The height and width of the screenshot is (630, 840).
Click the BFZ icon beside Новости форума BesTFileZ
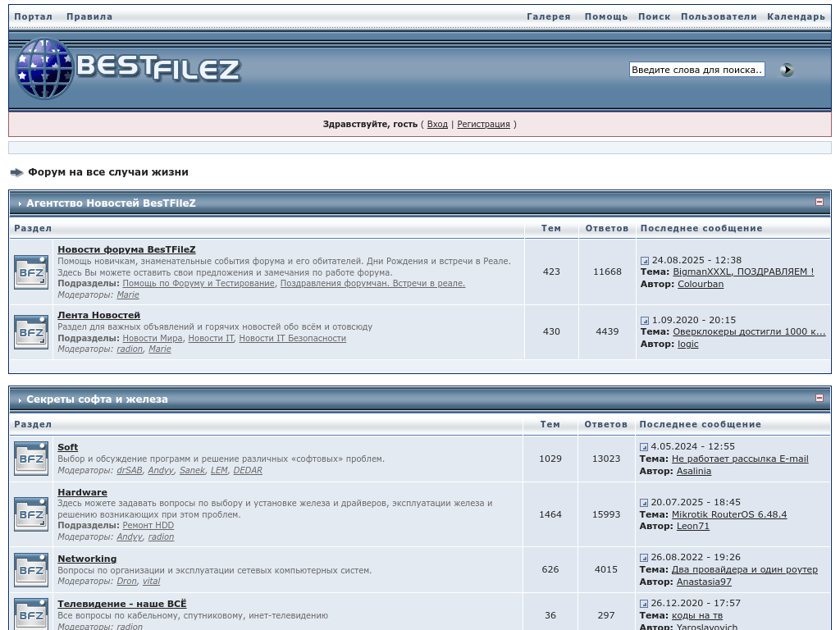coord(31,272)
